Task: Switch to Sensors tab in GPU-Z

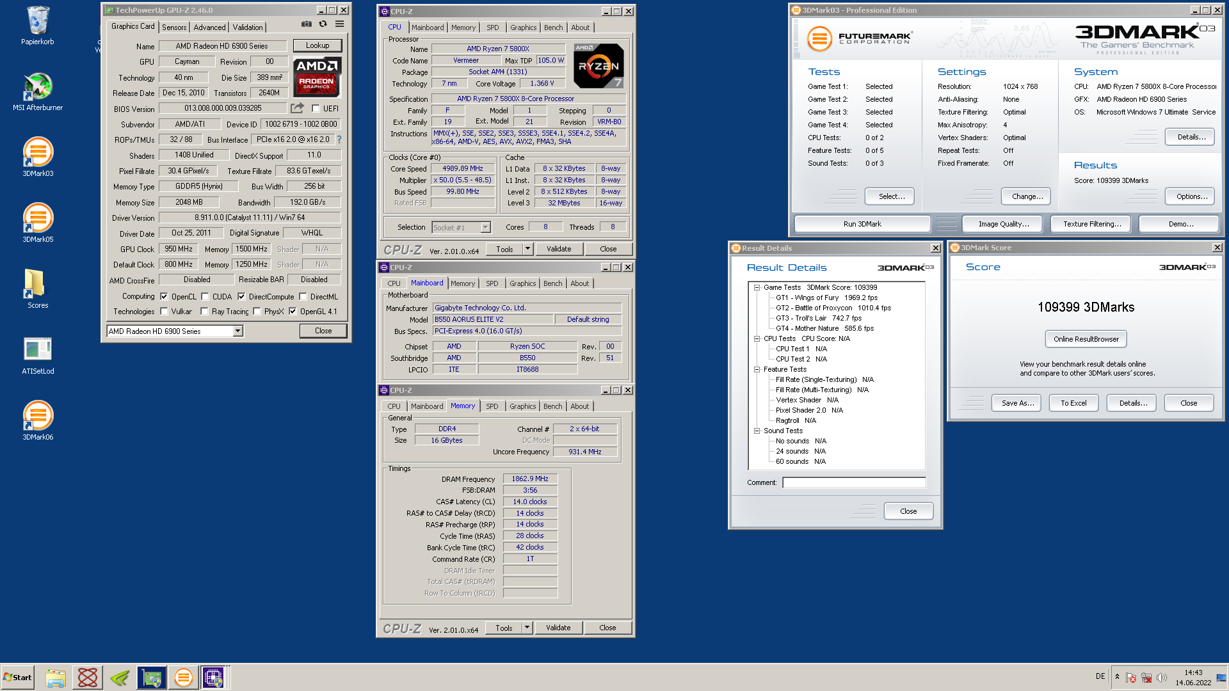Action: (174, 28)
